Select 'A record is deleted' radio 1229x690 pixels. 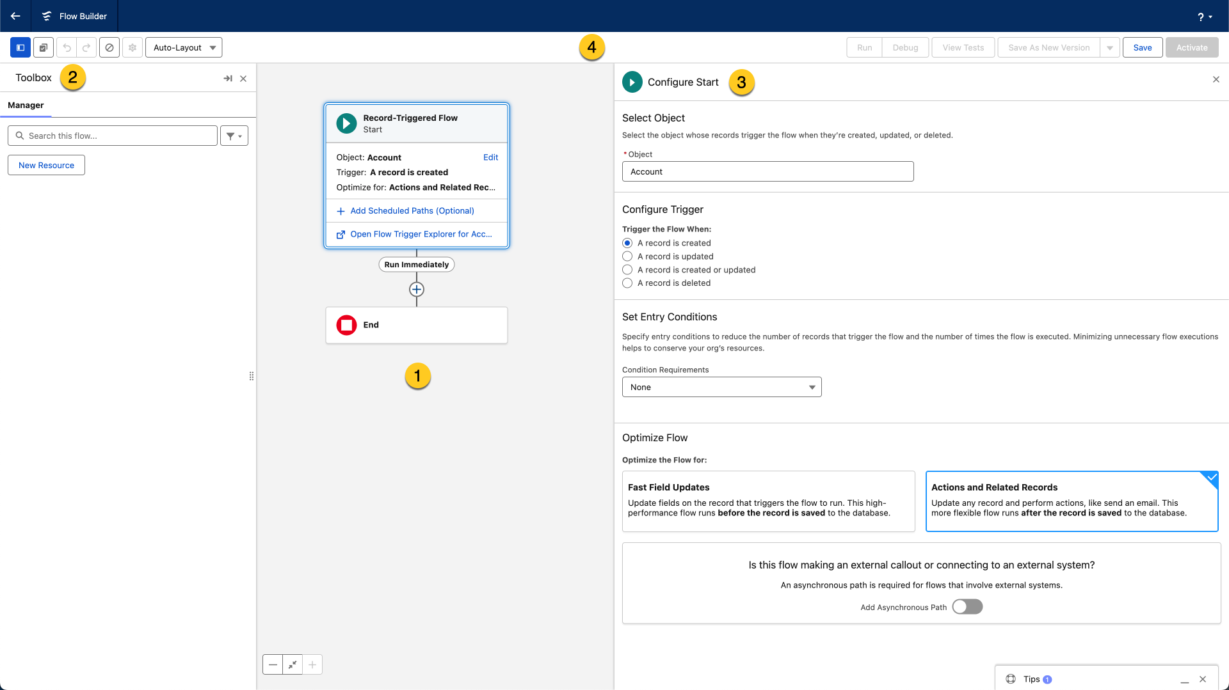[627, 283]
